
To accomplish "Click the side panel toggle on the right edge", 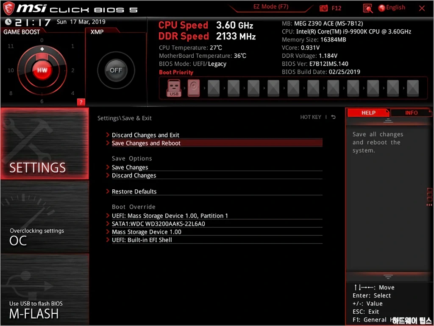I will (x=429, y=197).
